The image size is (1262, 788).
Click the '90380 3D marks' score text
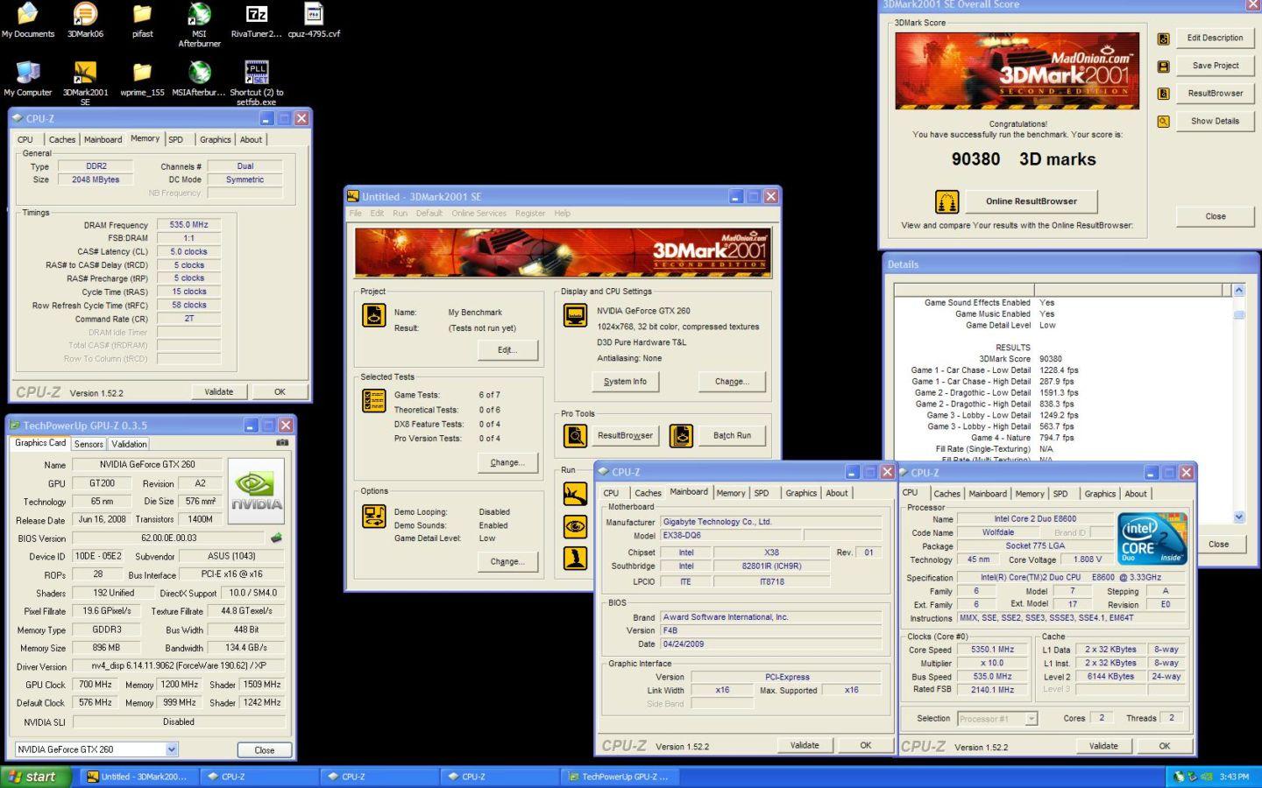click(x=1023, y=159)
